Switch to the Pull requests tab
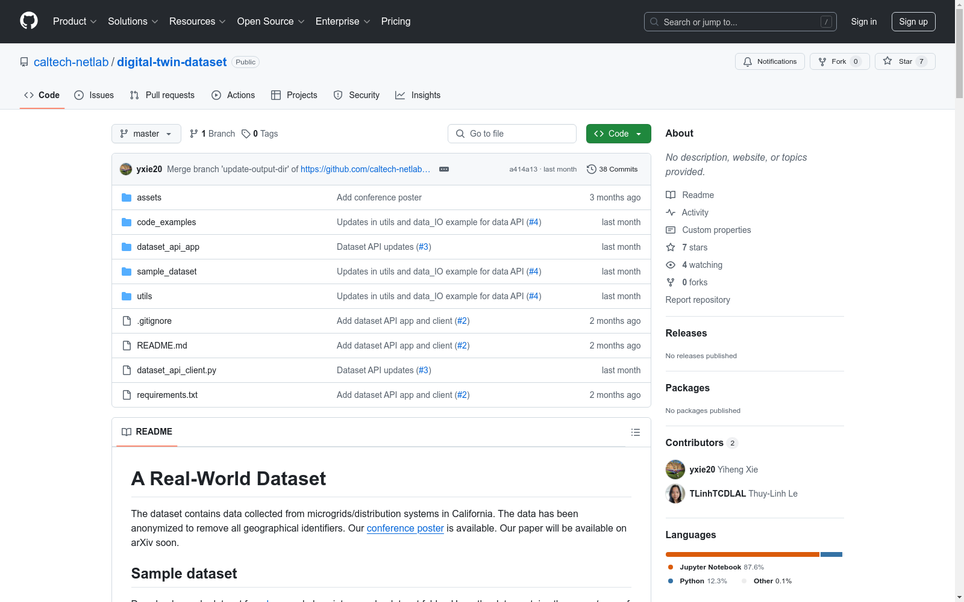Viewport: 964px width, 602px height. click(x=162, y=95)
